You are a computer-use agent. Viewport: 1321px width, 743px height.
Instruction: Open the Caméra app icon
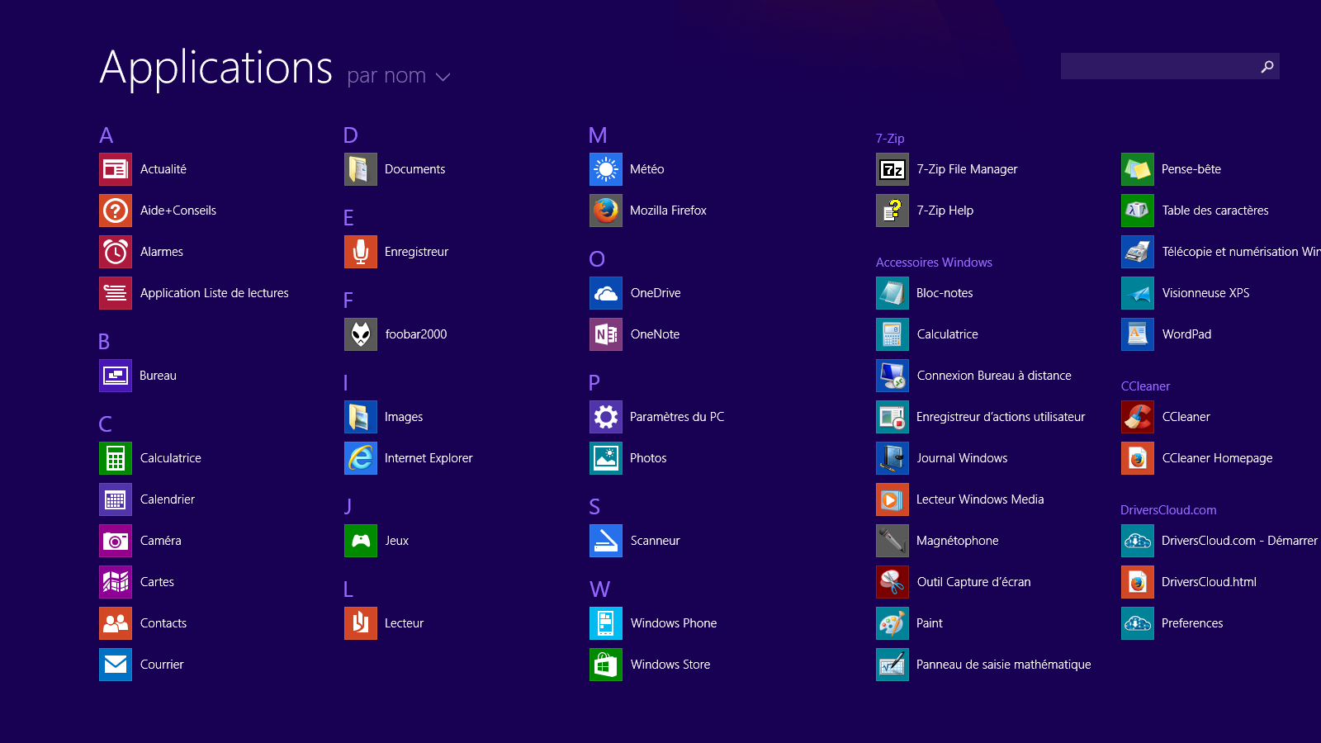pyautogui.click(x=116, y=541)
